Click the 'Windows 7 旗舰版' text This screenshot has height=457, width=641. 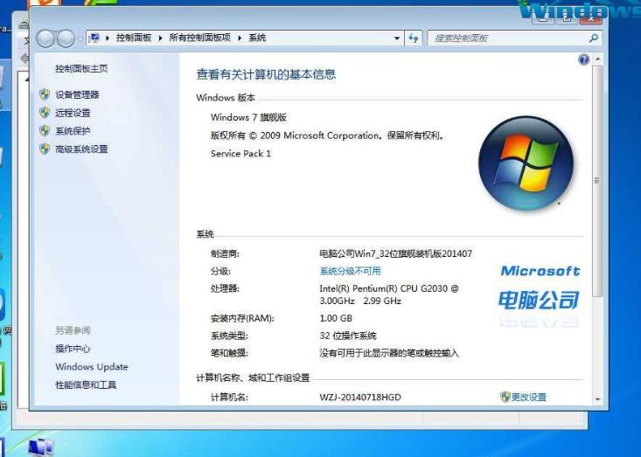click(x=248, y=117)
